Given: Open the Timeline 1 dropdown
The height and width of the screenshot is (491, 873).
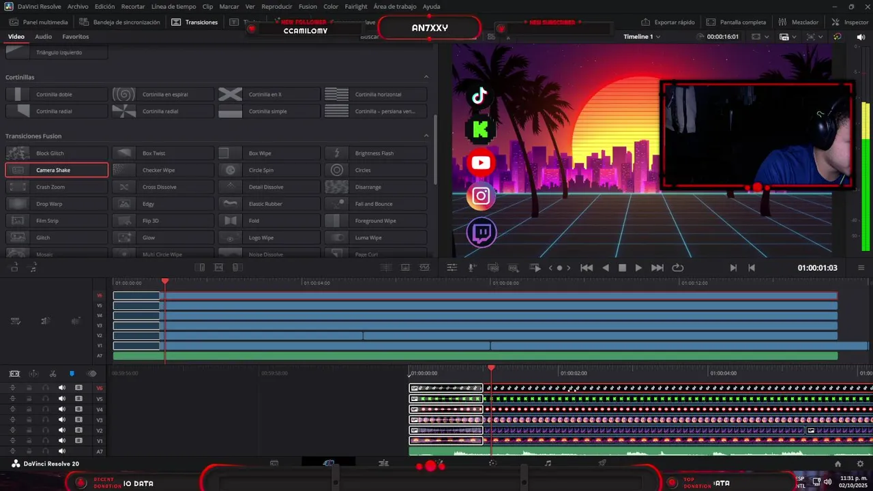Looking at the screenshot, I should tap(642, 36).
